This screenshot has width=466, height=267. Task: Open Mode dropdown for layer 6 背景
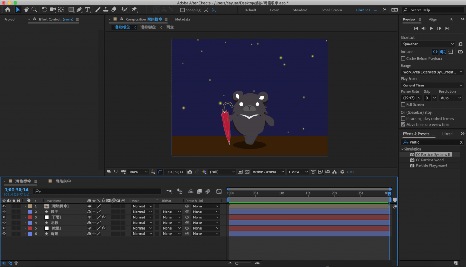(142, 234)
